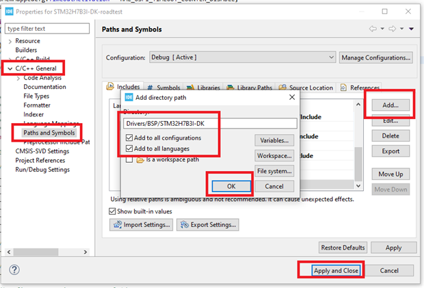This screenshot has height=288, width=424.
Task: Select File Types in the tree
Action: 36,96
